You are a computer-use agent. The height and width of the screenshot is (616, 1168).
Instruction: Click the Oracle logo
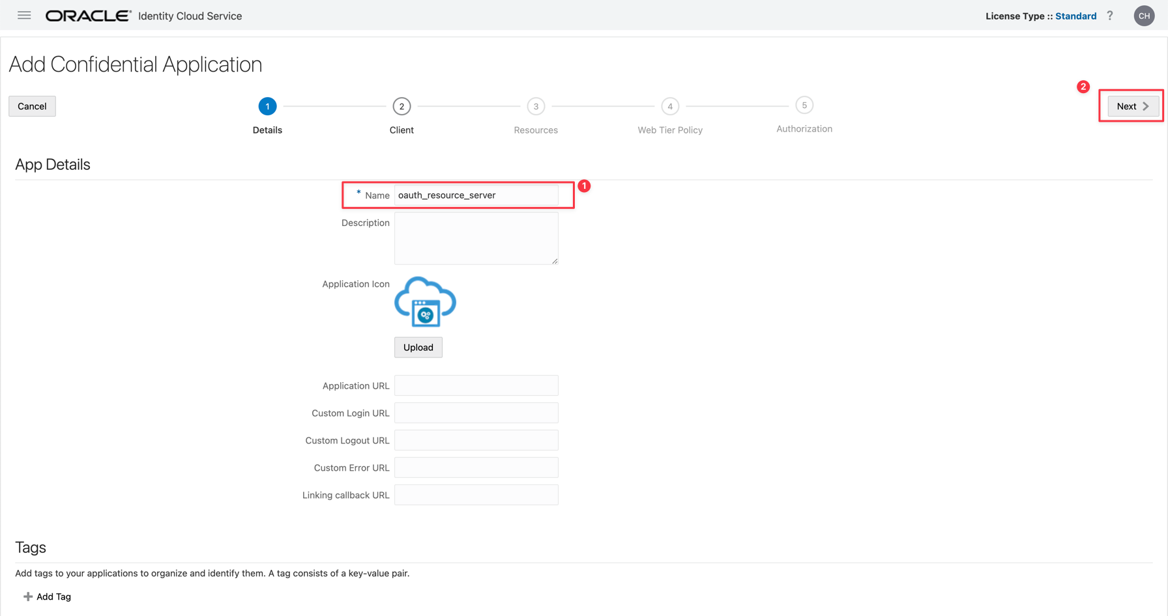(x=88, y=16)
